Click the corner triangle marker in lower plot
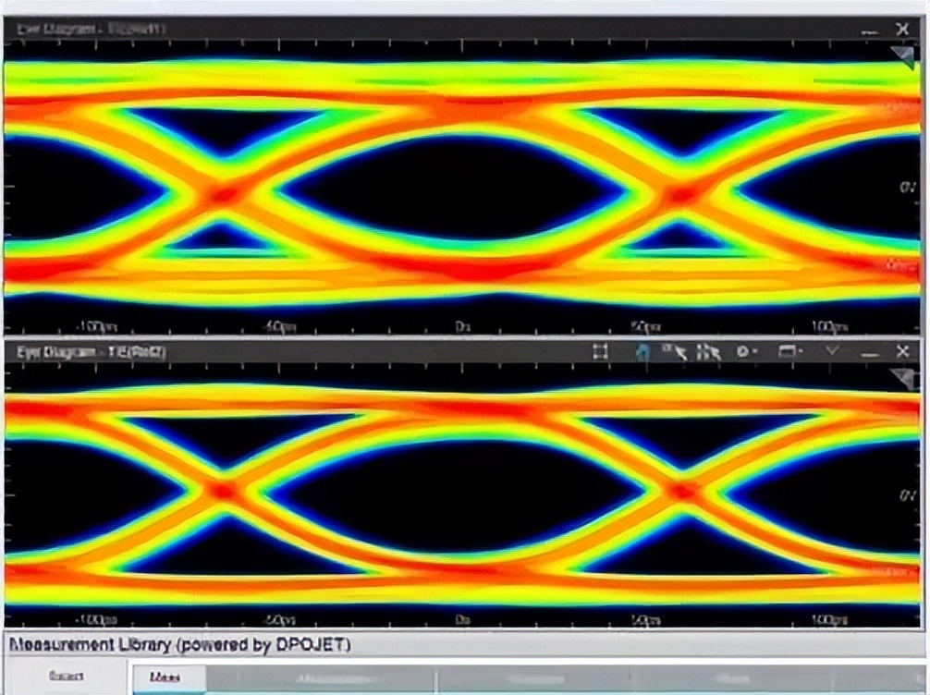Screen dimensions: 930x695 pos(903,377)
